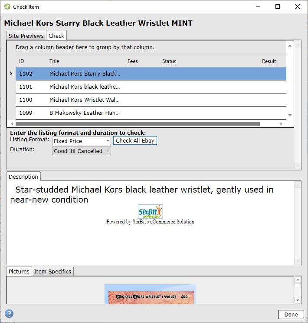Click the Check Item title bar icon
The image size is (308, 323).
7,7
